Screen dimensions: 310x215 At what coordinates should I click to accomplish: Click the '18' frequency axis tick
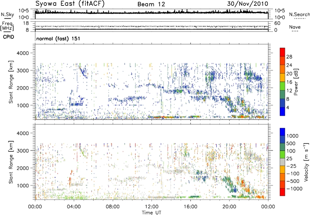(x=26, y=23)
